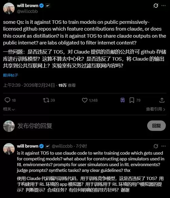The width and height of the screenshot is (170, 198).
Task: Click the Grok icon on main post
Action: [x=156, y=5]
